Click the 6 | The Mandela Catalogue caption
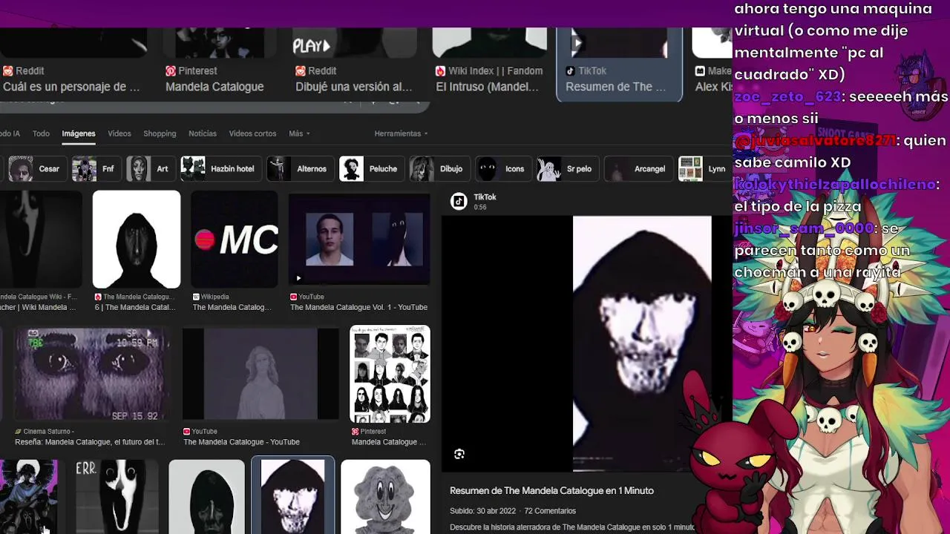950x534 pixels. tap(134, 307)
